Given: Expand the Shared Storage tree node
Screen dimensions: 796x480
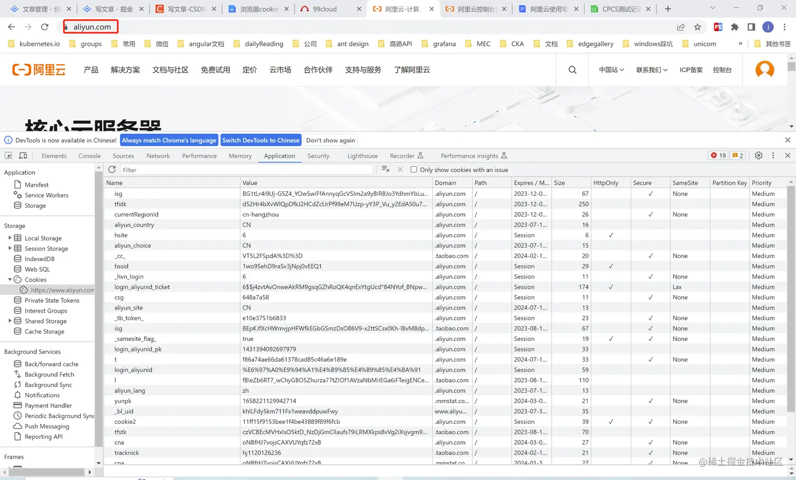Looking at the screenshot, I should tap(10, 321).
